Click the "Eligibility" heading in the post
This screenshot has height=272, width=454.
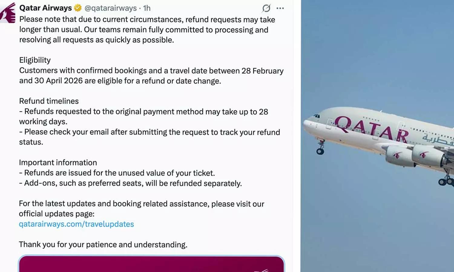[x=35, y=60]
